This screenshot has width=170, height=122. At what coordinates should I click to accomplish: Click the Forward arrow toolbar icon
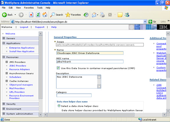(x=21, y=15)
